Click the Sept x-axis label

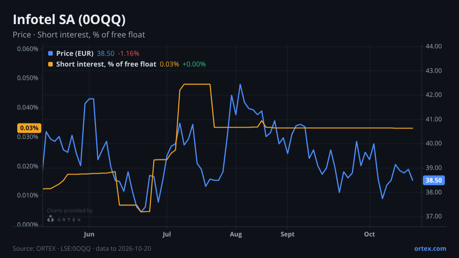coord(288,234)
